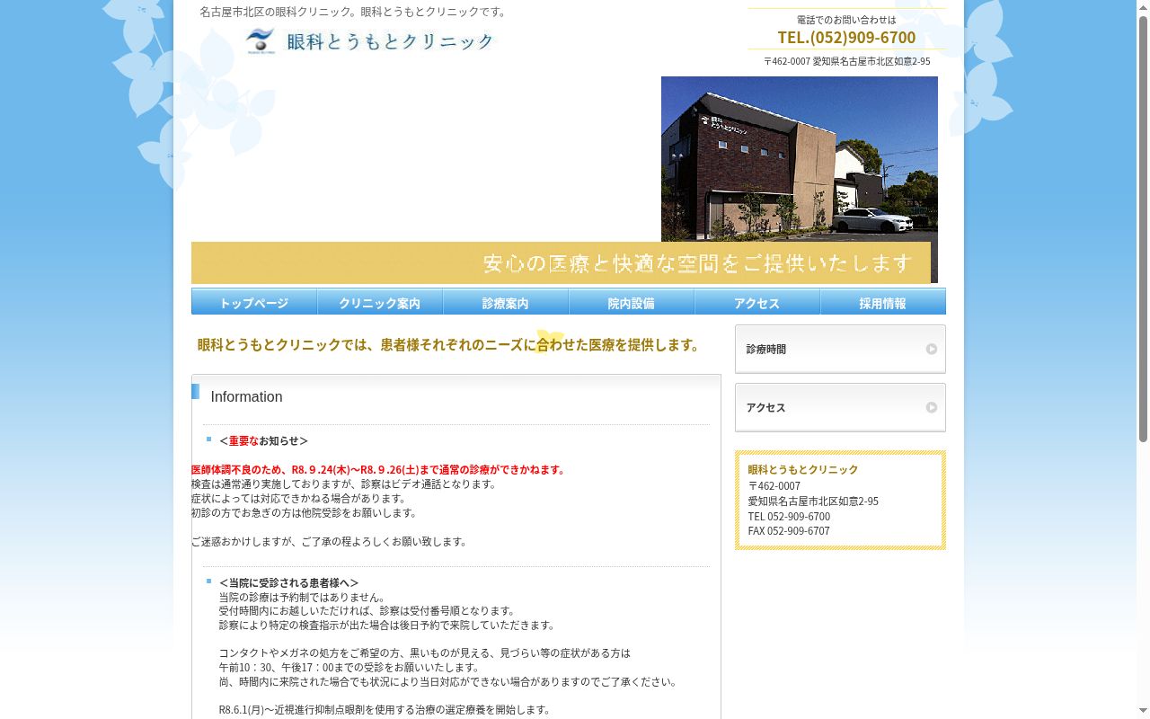Click the arrow icon on sidebar アクセス button
The image size is (1150, 719).
(932, 407)
